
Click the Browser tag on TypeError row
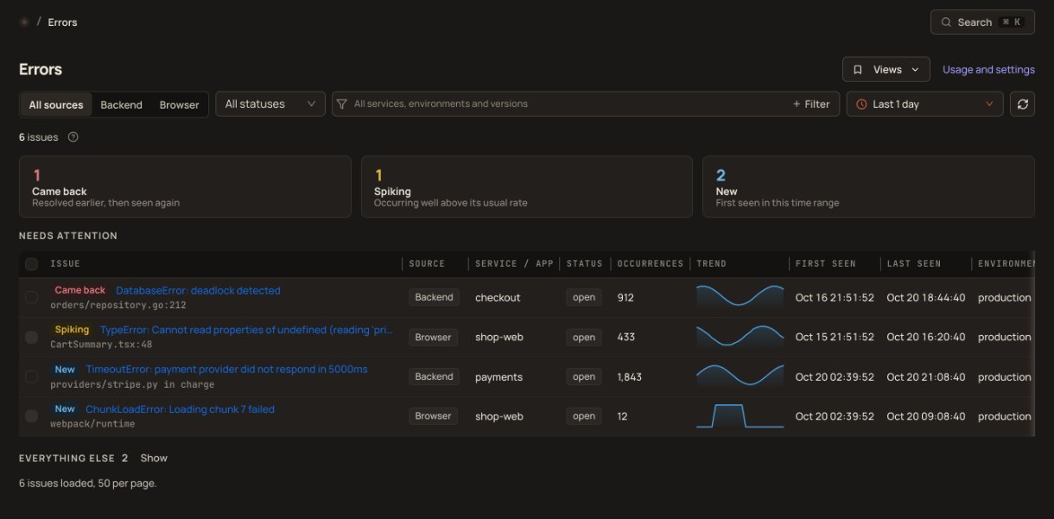tap(434, 337)
